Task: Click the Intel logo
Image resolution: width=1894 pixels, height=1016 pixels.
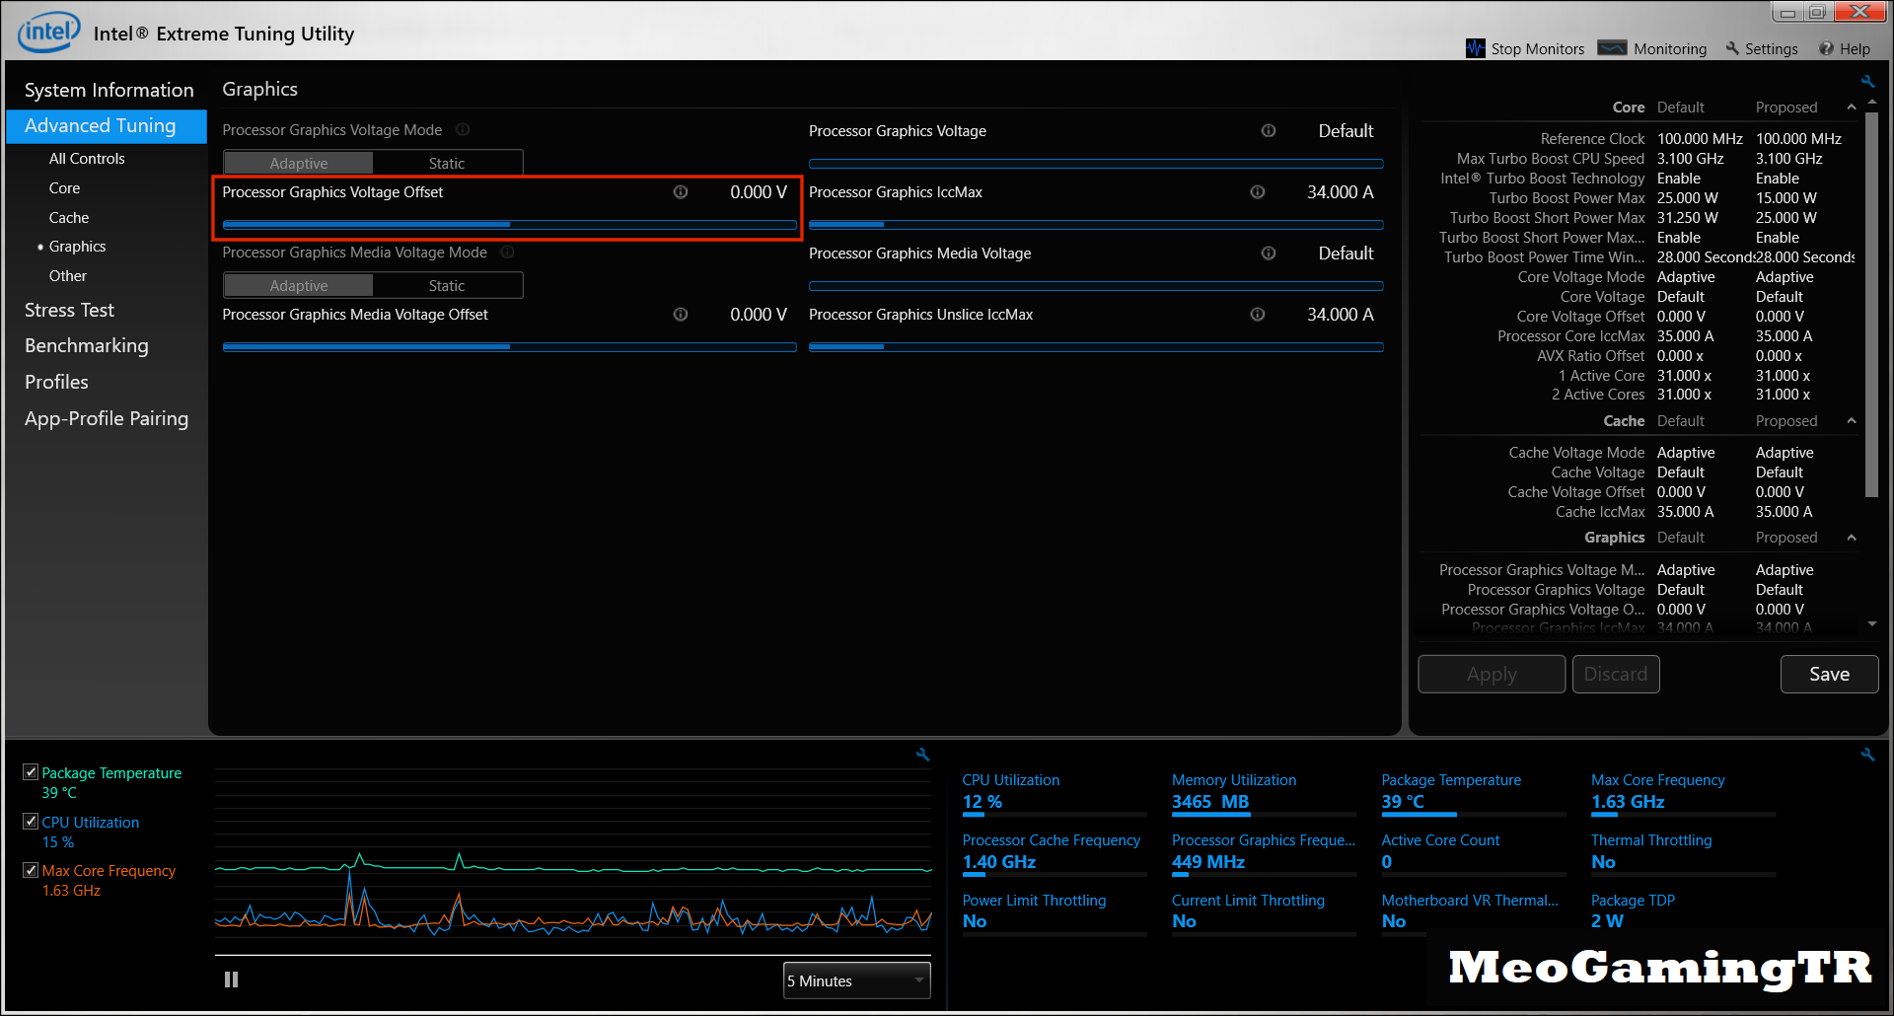Action: (x=48, y=32)
